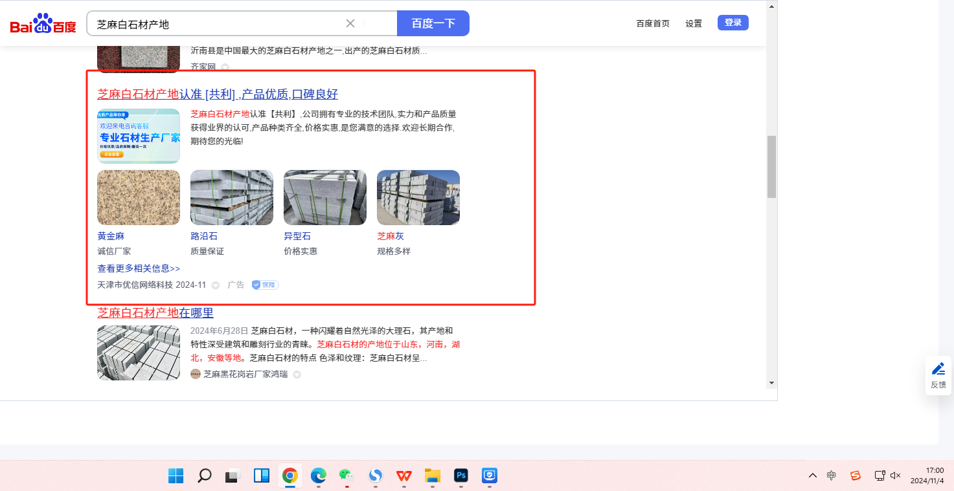
Task: Click the Baidu logo
Action: 43,23
